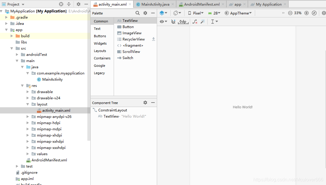Select Hello World! text in design preview
326x185 pixels.
243,107
